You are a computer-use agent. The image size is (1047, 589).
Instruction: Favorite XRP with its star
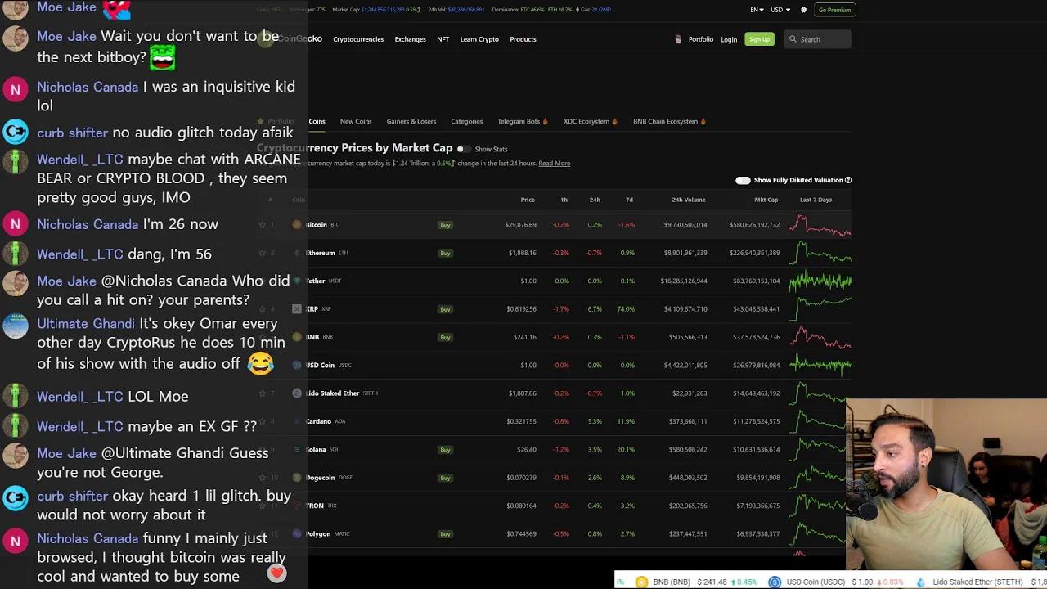pos(262,309)
